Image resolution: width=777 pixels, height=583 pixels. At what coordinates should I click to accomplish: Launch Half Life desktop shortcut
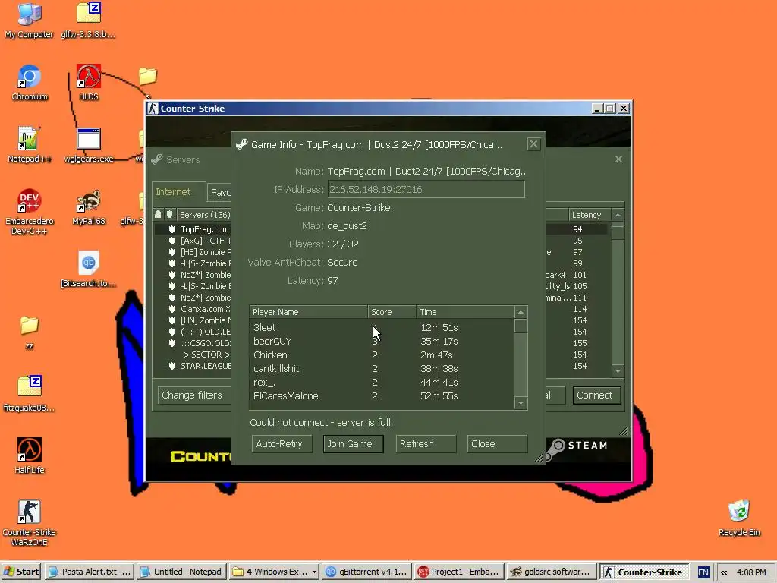click(30, 456)
